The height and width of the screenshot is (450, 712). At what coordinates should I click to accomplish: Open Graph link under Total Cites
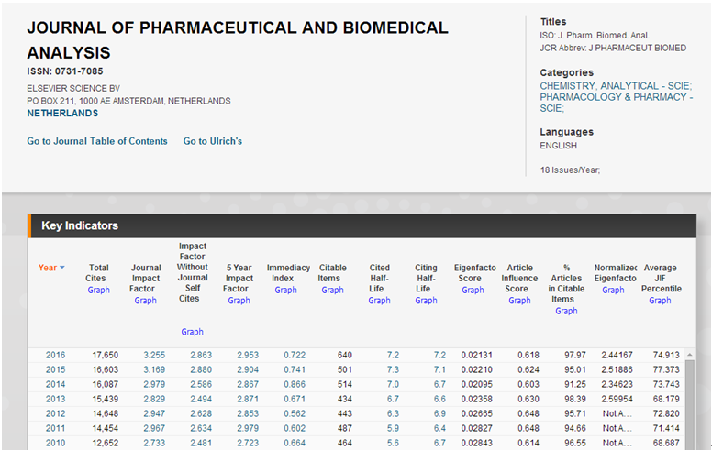click(98, 291)
